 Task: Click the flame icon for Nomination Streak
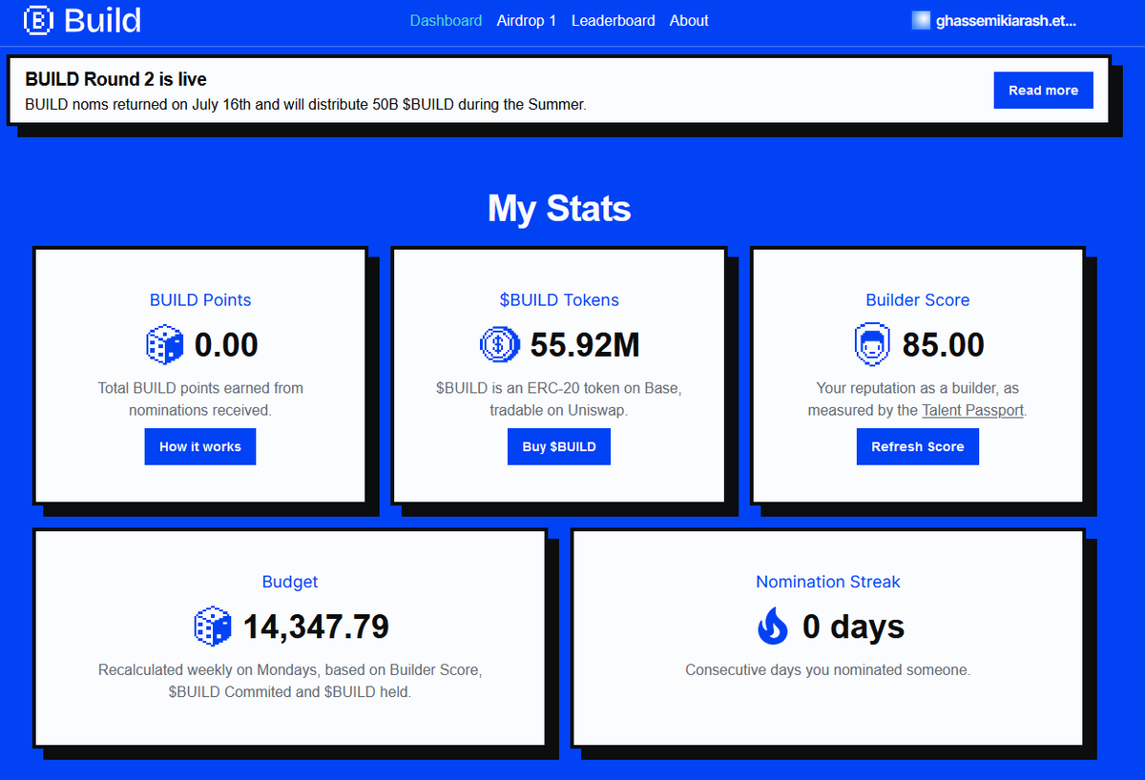(773, 626)
